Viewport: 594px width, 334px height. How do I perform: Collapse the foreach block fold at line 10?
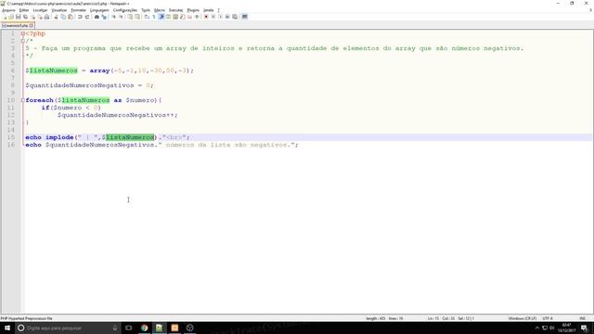pyautogui.click(x=22, y=100)
